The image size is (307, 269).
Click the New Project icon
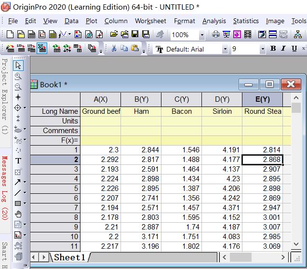pos(10,35)
